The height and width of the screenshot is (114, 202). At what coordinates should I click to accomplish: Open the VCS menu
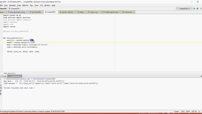tap(41, 5)
